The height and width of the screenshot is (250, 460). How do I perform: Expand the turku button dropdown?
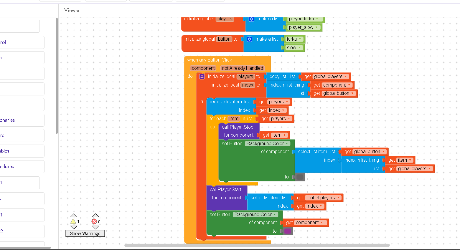coord(300,39)
